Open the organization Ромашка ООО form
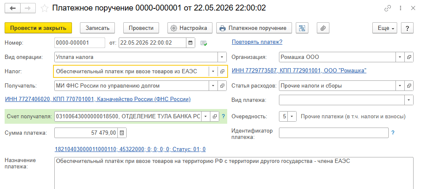422x189 pixels. [x=409, y=57]
